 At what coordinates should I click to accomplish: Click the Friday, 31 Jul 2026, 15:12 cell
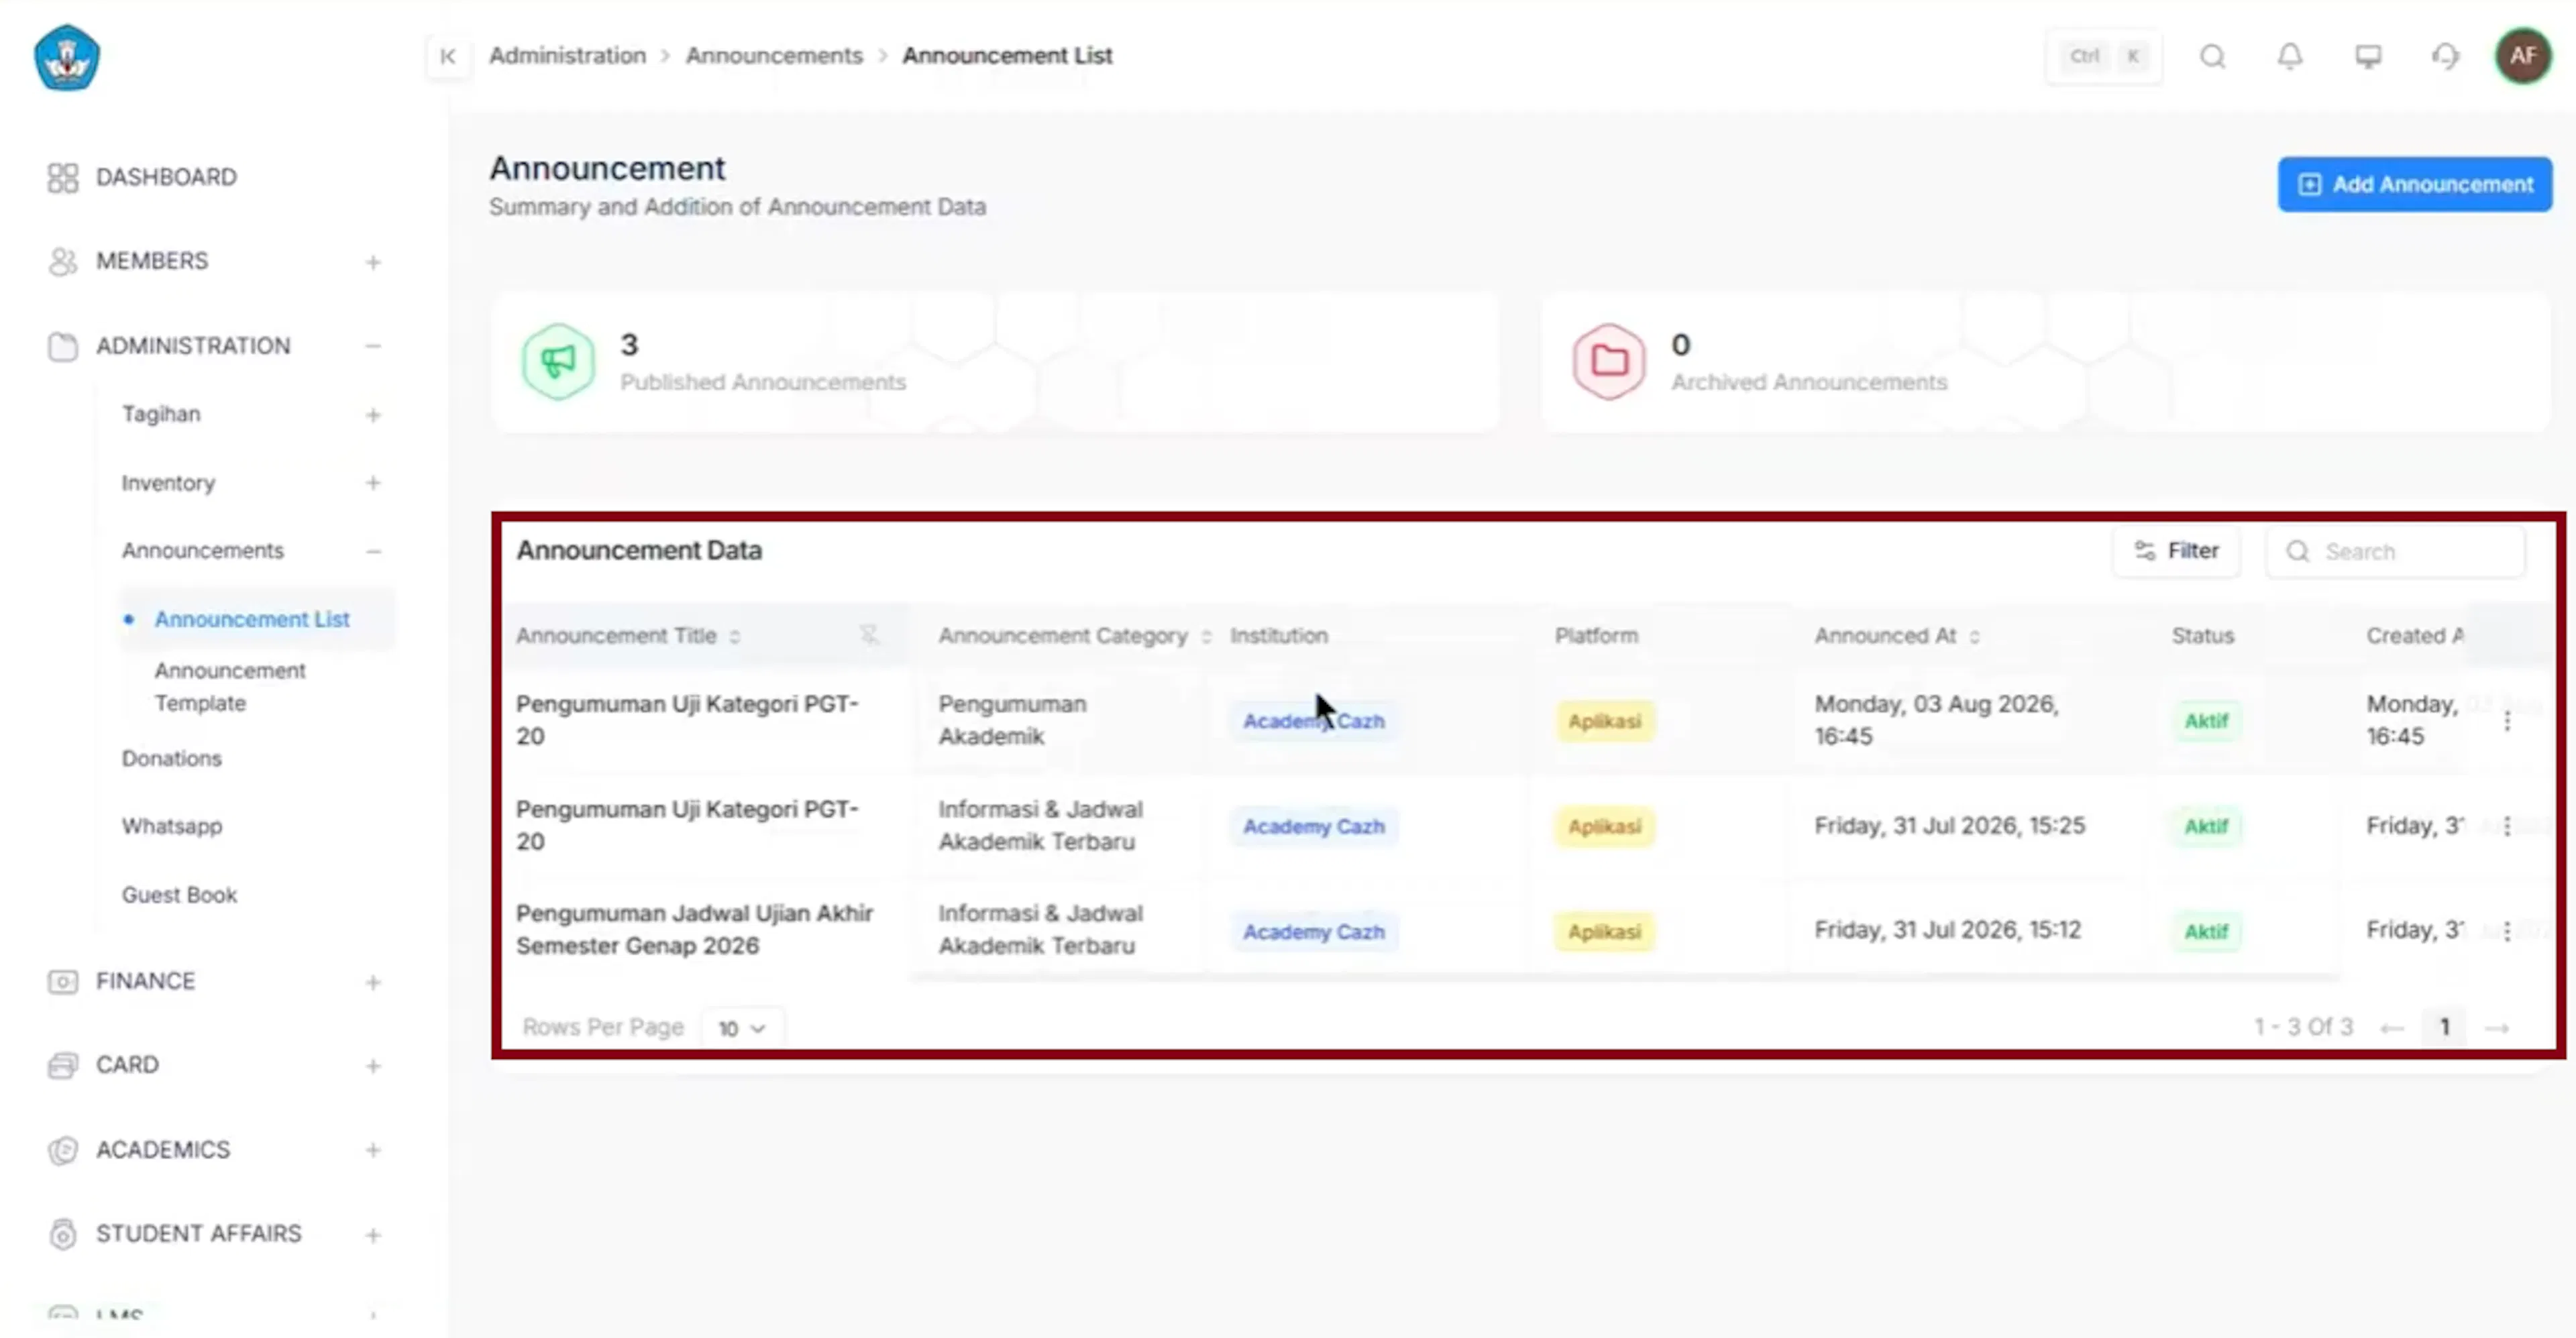click(x=1947, y=930)
